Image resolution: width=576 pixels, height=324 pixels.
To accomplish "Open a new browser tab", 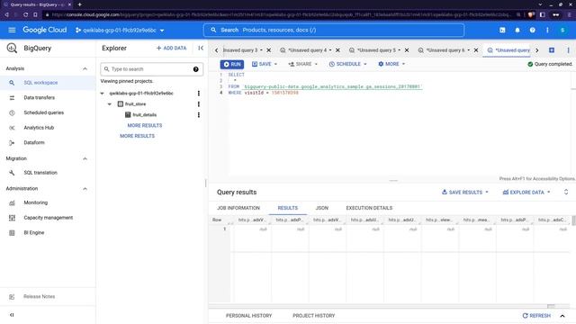I will click(x=79, y=4).
